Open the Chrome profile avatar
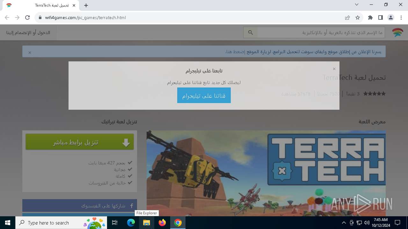The height and width of the screenshot is (229, 408). [x=391, y=17]
